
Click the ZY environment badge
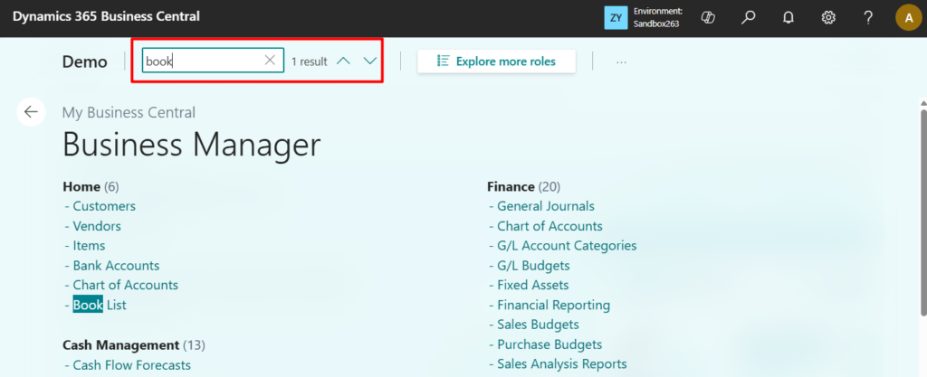pos(616,17)
